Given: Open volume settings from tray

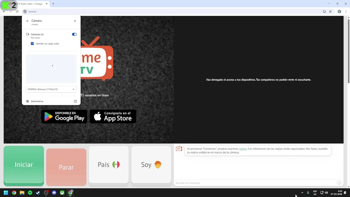Looking at the screenshot, I should click(x=326, y=193).
